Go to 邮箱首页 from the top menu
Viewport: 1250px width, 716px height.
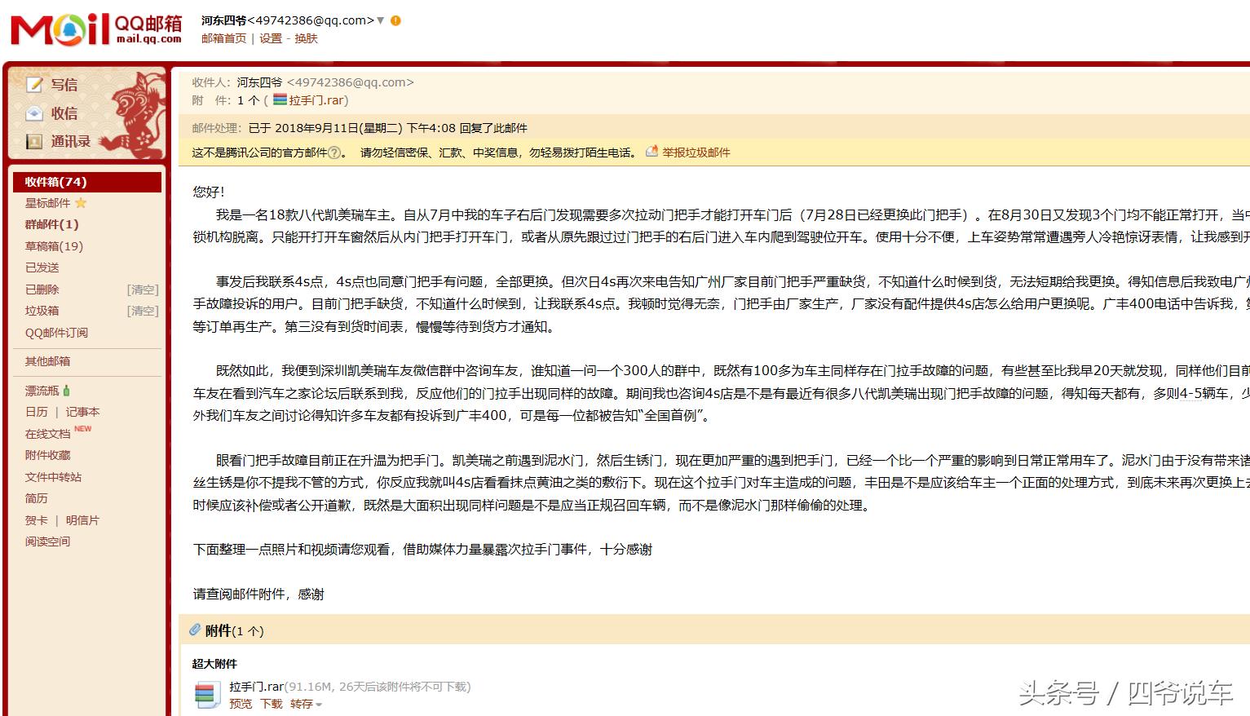pyautogui.click(x=223, y=38)
